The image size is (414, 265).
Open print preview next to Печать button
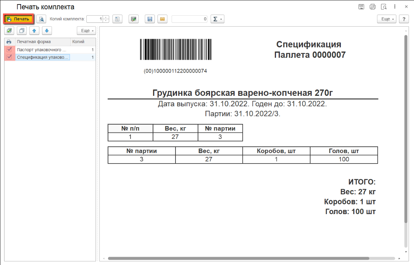(x=41, y=19)
